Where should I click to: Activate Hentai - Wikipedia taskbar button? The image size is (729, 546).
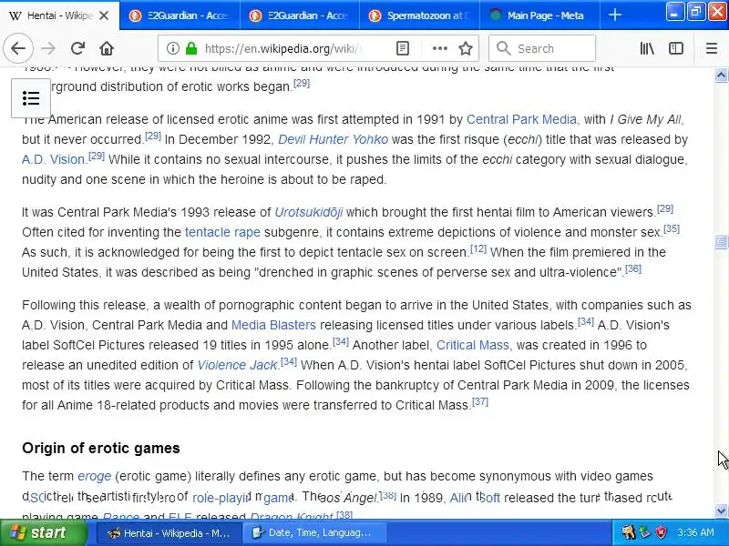point(169,532)
